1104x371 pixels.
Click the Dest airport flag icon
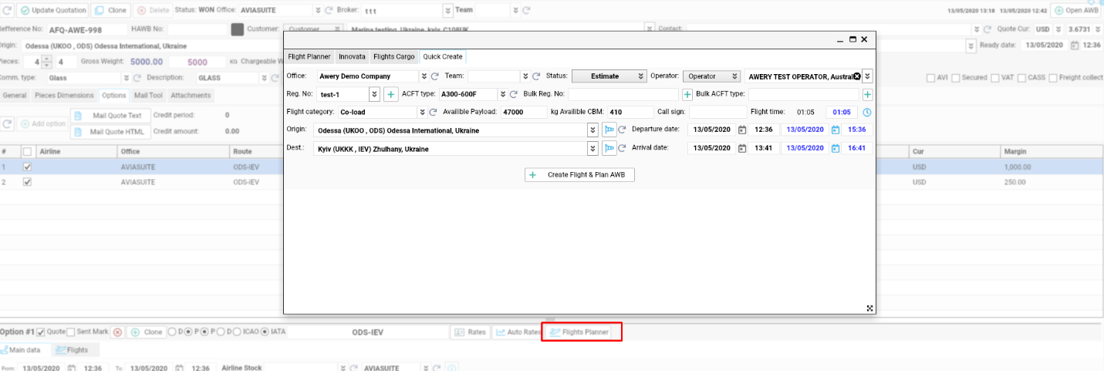(609, 148)
